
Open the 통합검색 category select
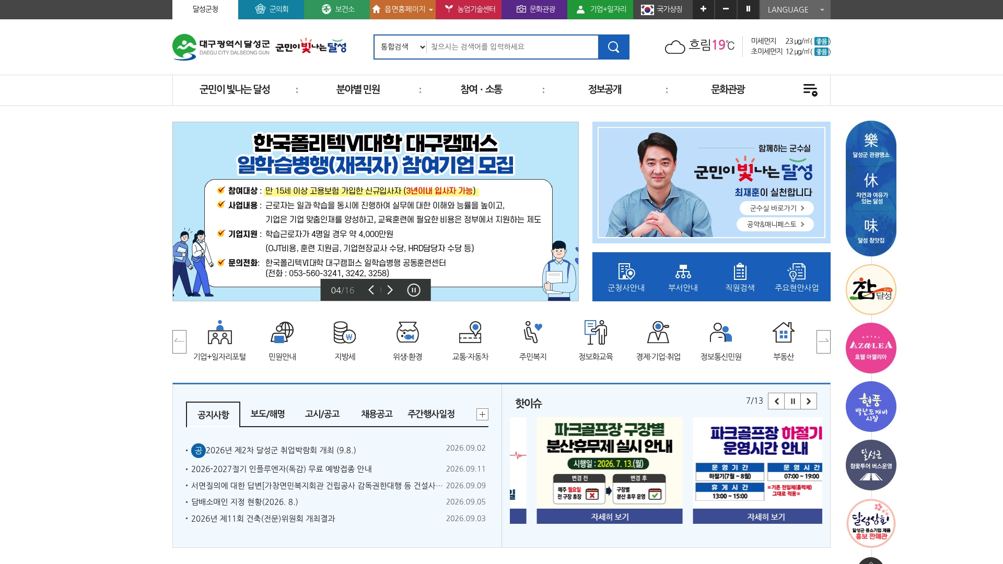click(x=403, y=47)
